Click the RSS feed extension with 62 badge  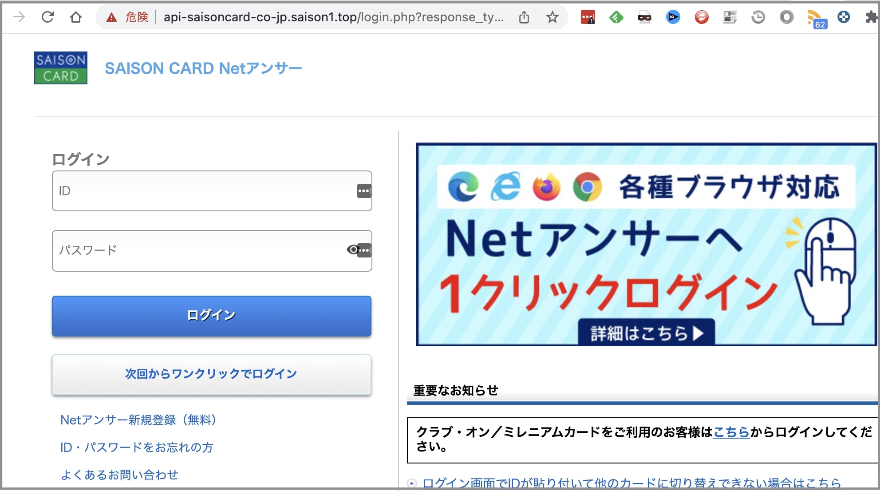(x=815, y=18)
